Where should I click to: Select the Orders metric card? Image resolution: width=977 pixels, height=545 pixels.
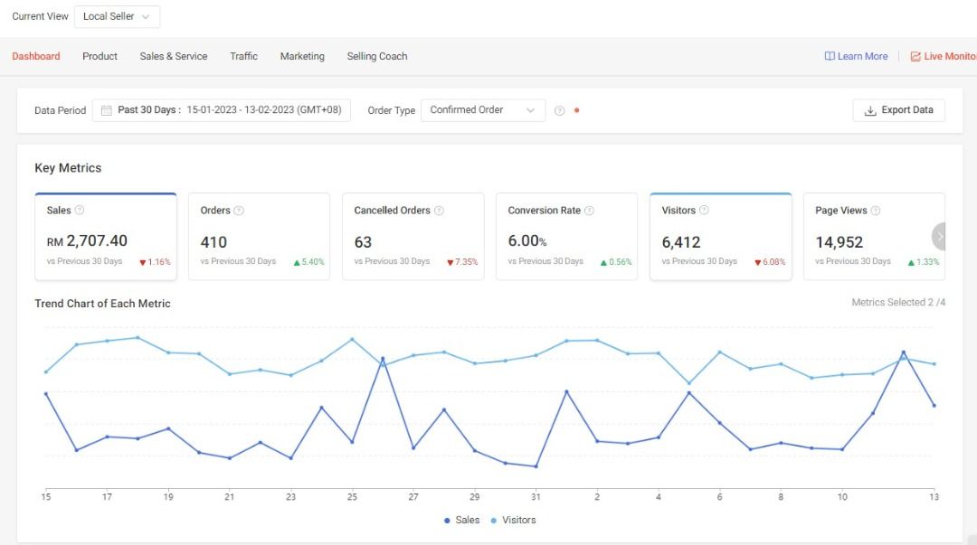pyautogui.click(x=259, y=237)
